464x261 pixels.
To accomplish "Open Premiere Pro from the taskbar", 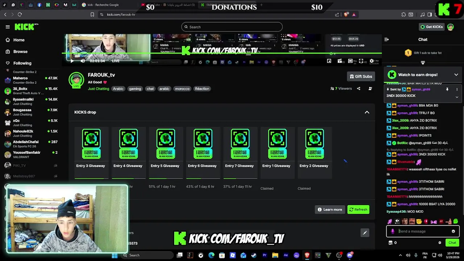I will click(265, 255).
